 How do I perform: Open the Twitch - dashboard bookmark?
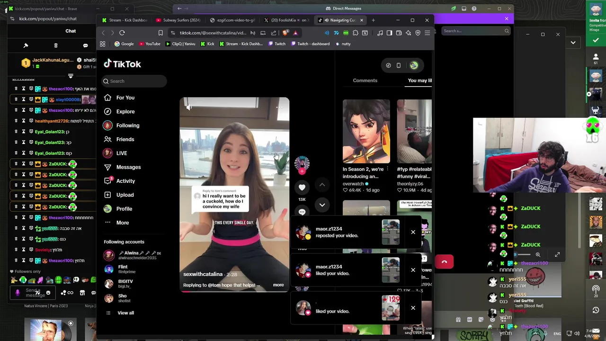(310, 44)
